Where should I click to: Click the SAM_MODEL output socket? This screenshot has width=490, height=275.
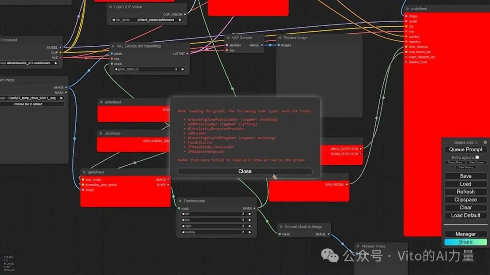[x=347, y=184]
